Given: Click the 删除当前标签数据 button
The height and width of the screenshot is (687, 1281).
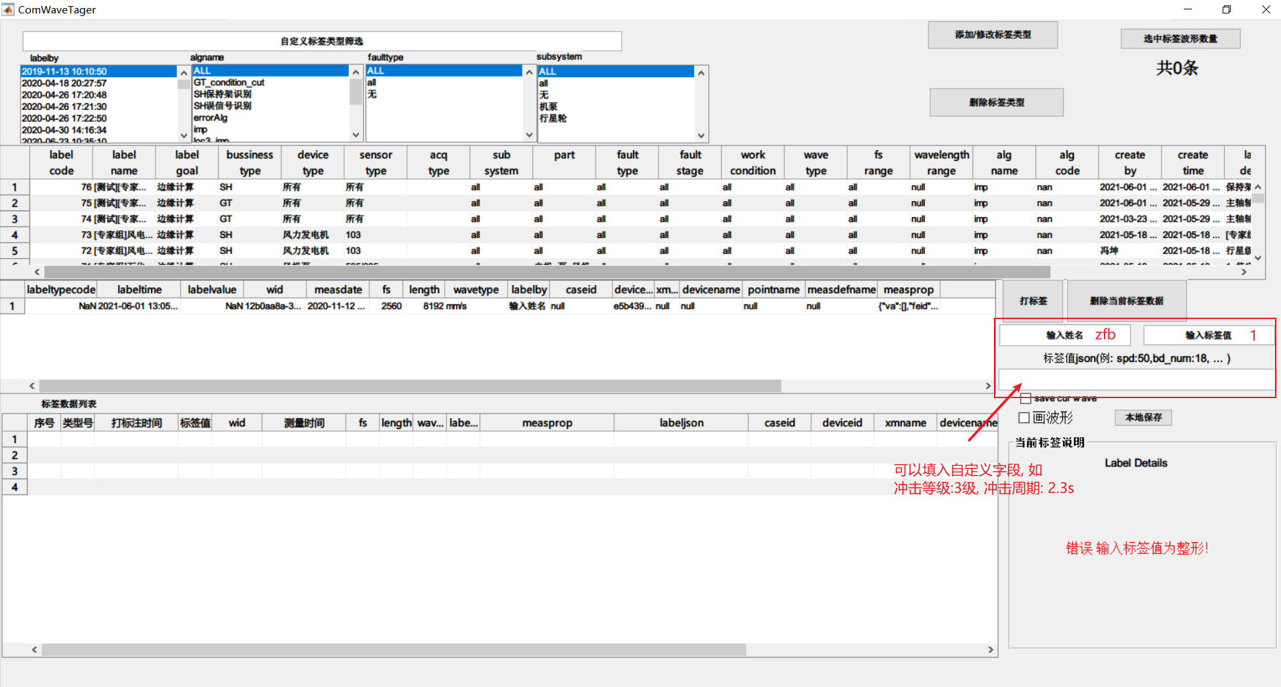Looking at the screenshot, I should click(1127, 301).
